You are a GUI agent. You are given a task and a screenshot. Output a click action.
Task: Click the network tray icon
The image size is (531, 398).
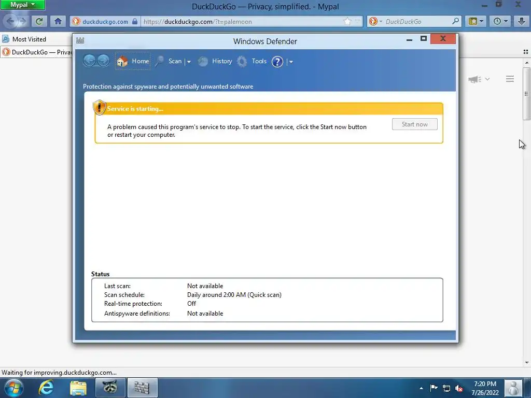click(x=446, y=388)
